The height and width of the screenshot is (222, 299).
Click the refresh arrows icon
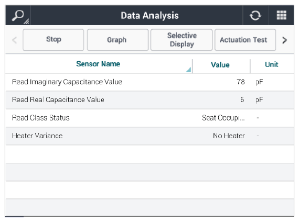point(255,15)
